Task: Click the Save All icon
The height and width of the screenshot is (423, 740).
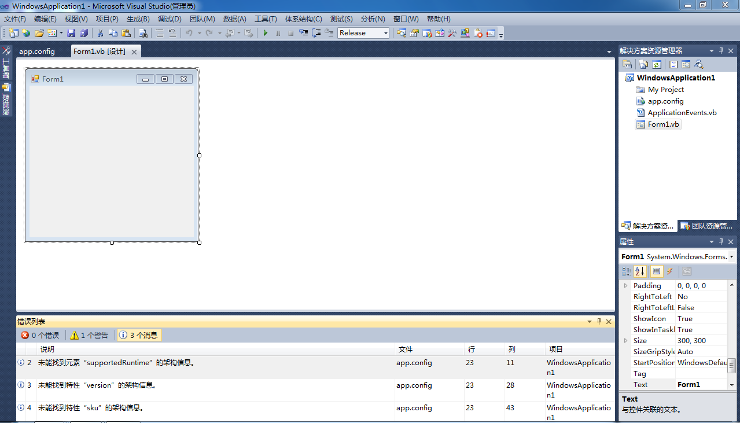Action: (84, 33)
